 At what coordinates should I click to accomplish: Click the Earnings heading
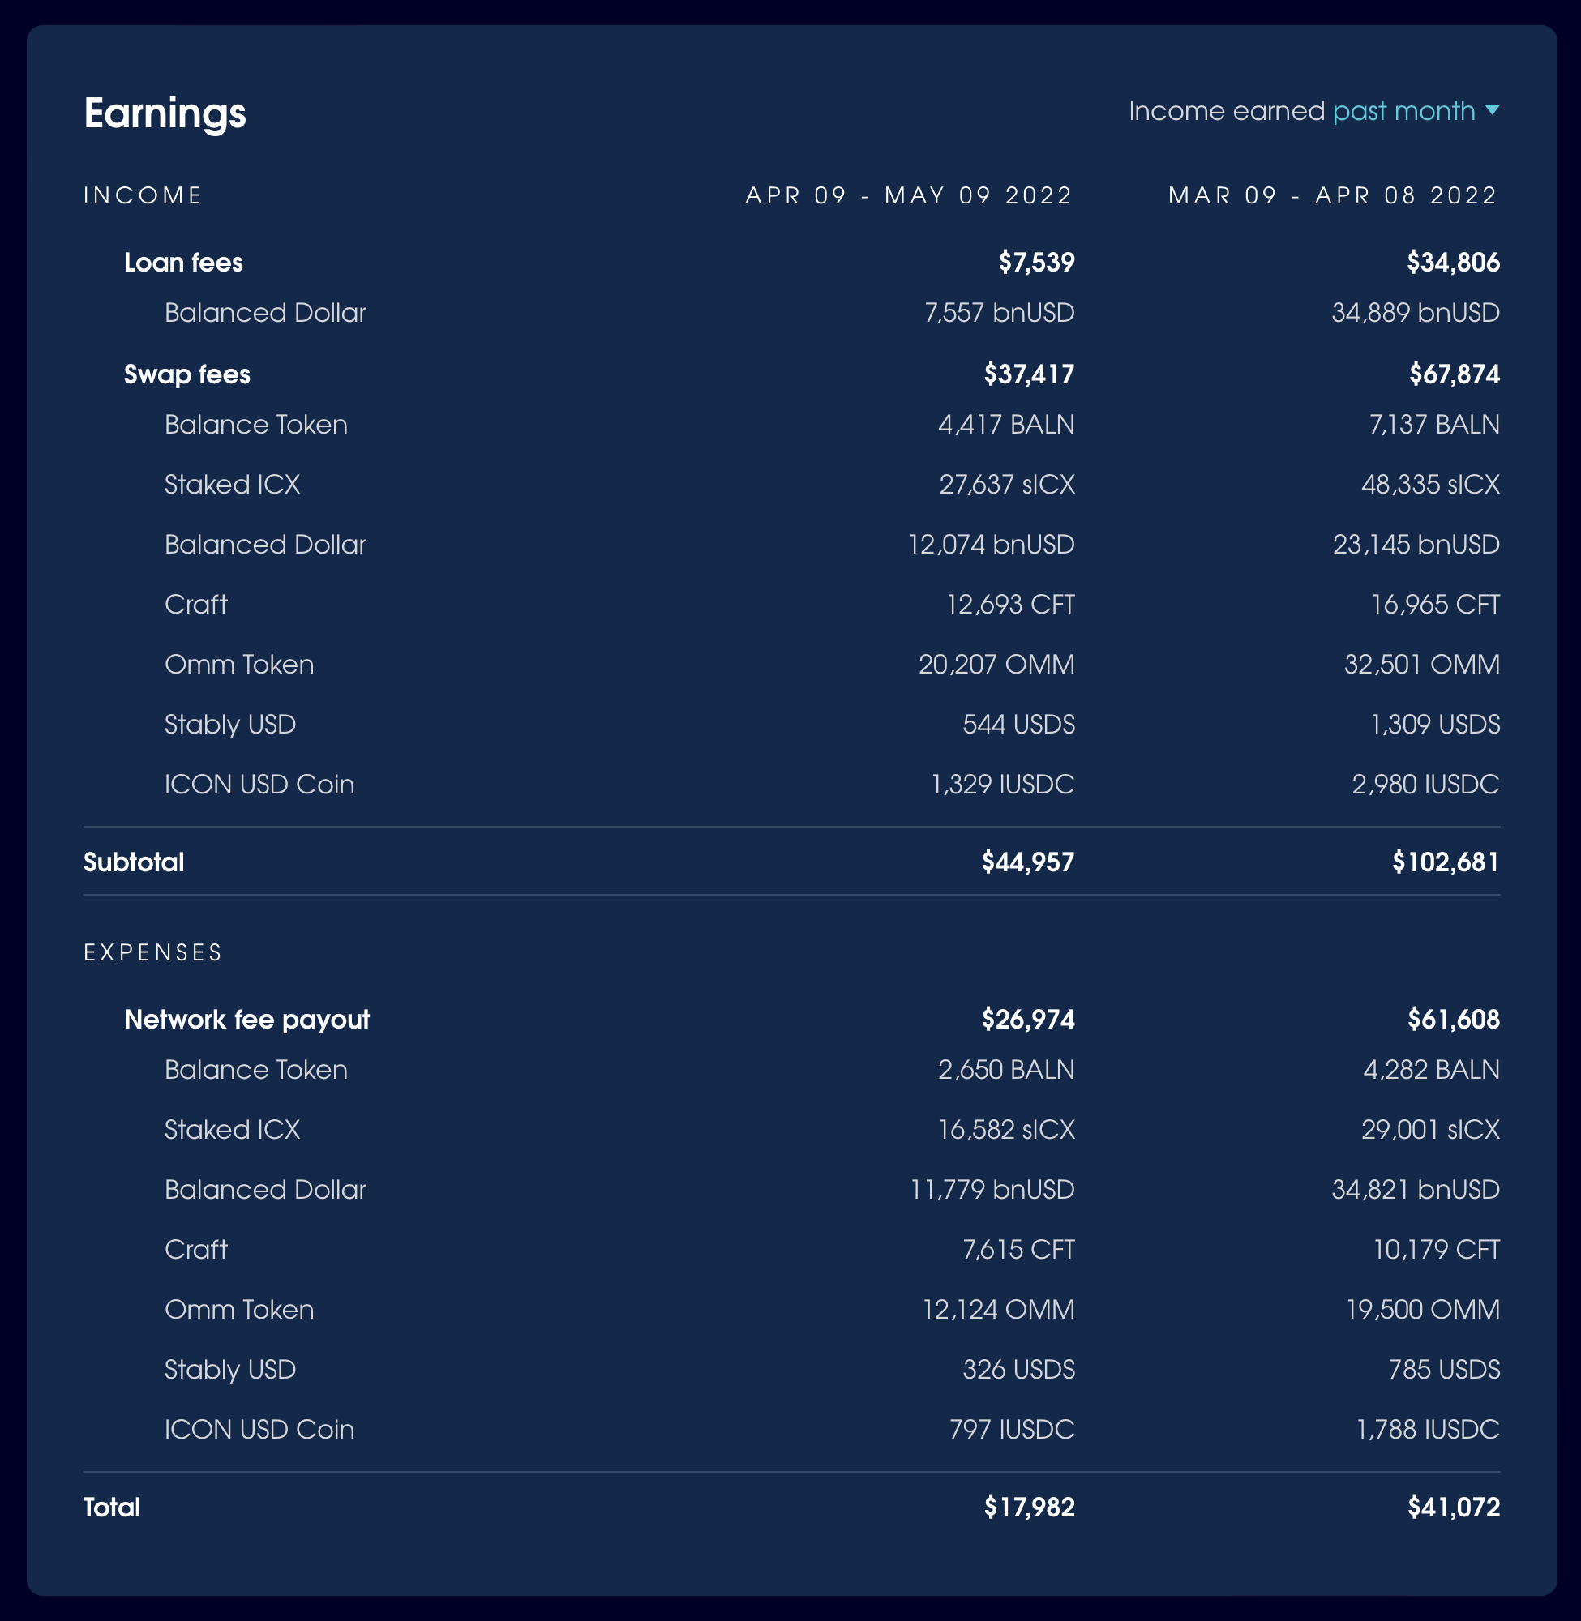coord(165,113)
